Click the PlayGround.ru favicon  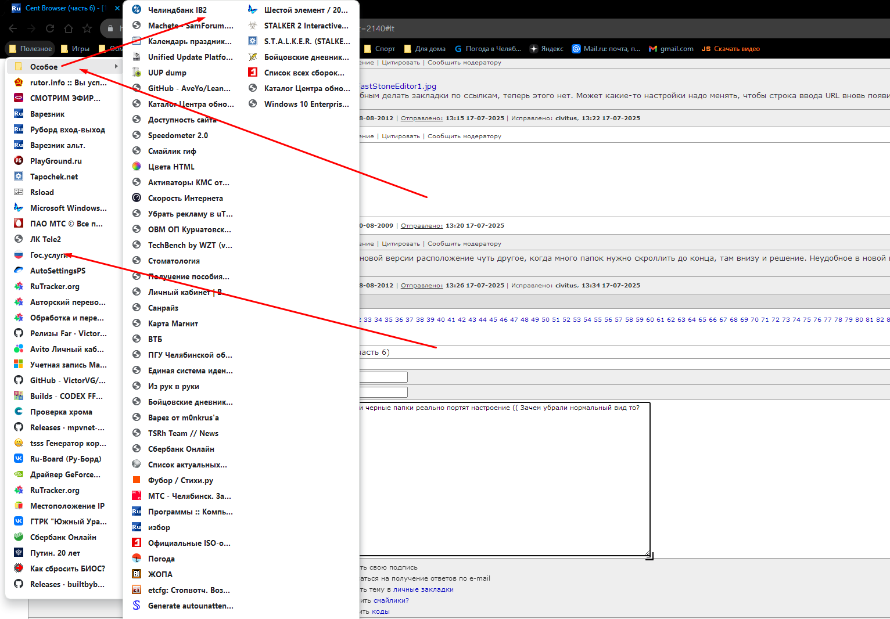point(19,161)
